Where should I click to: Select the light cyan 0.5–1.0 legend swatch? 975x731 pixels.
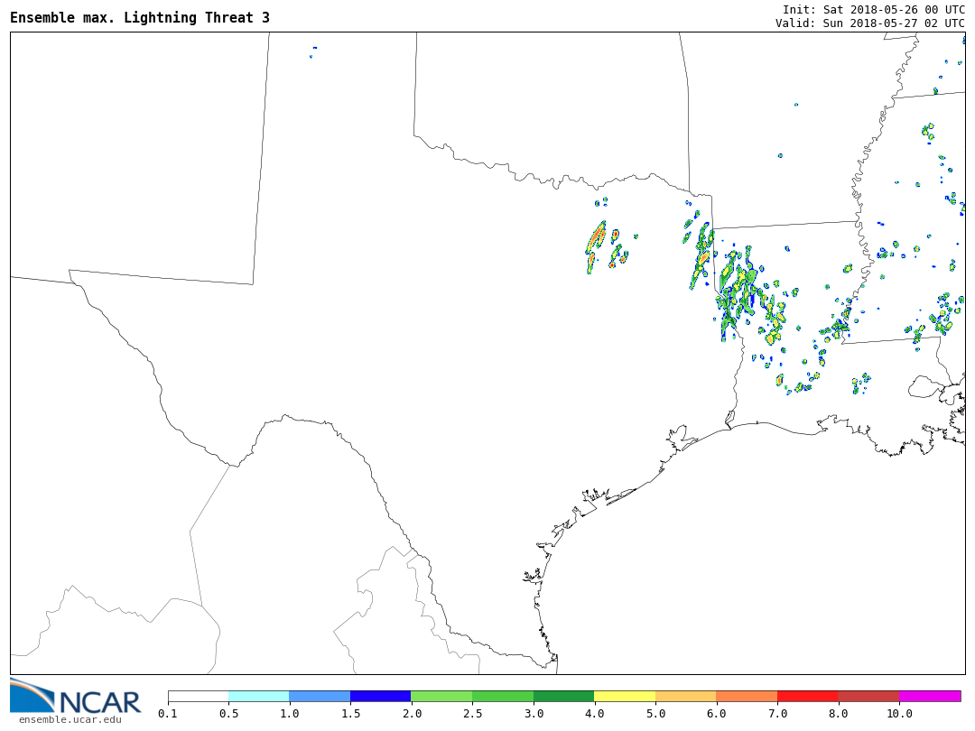coord(258,696)
